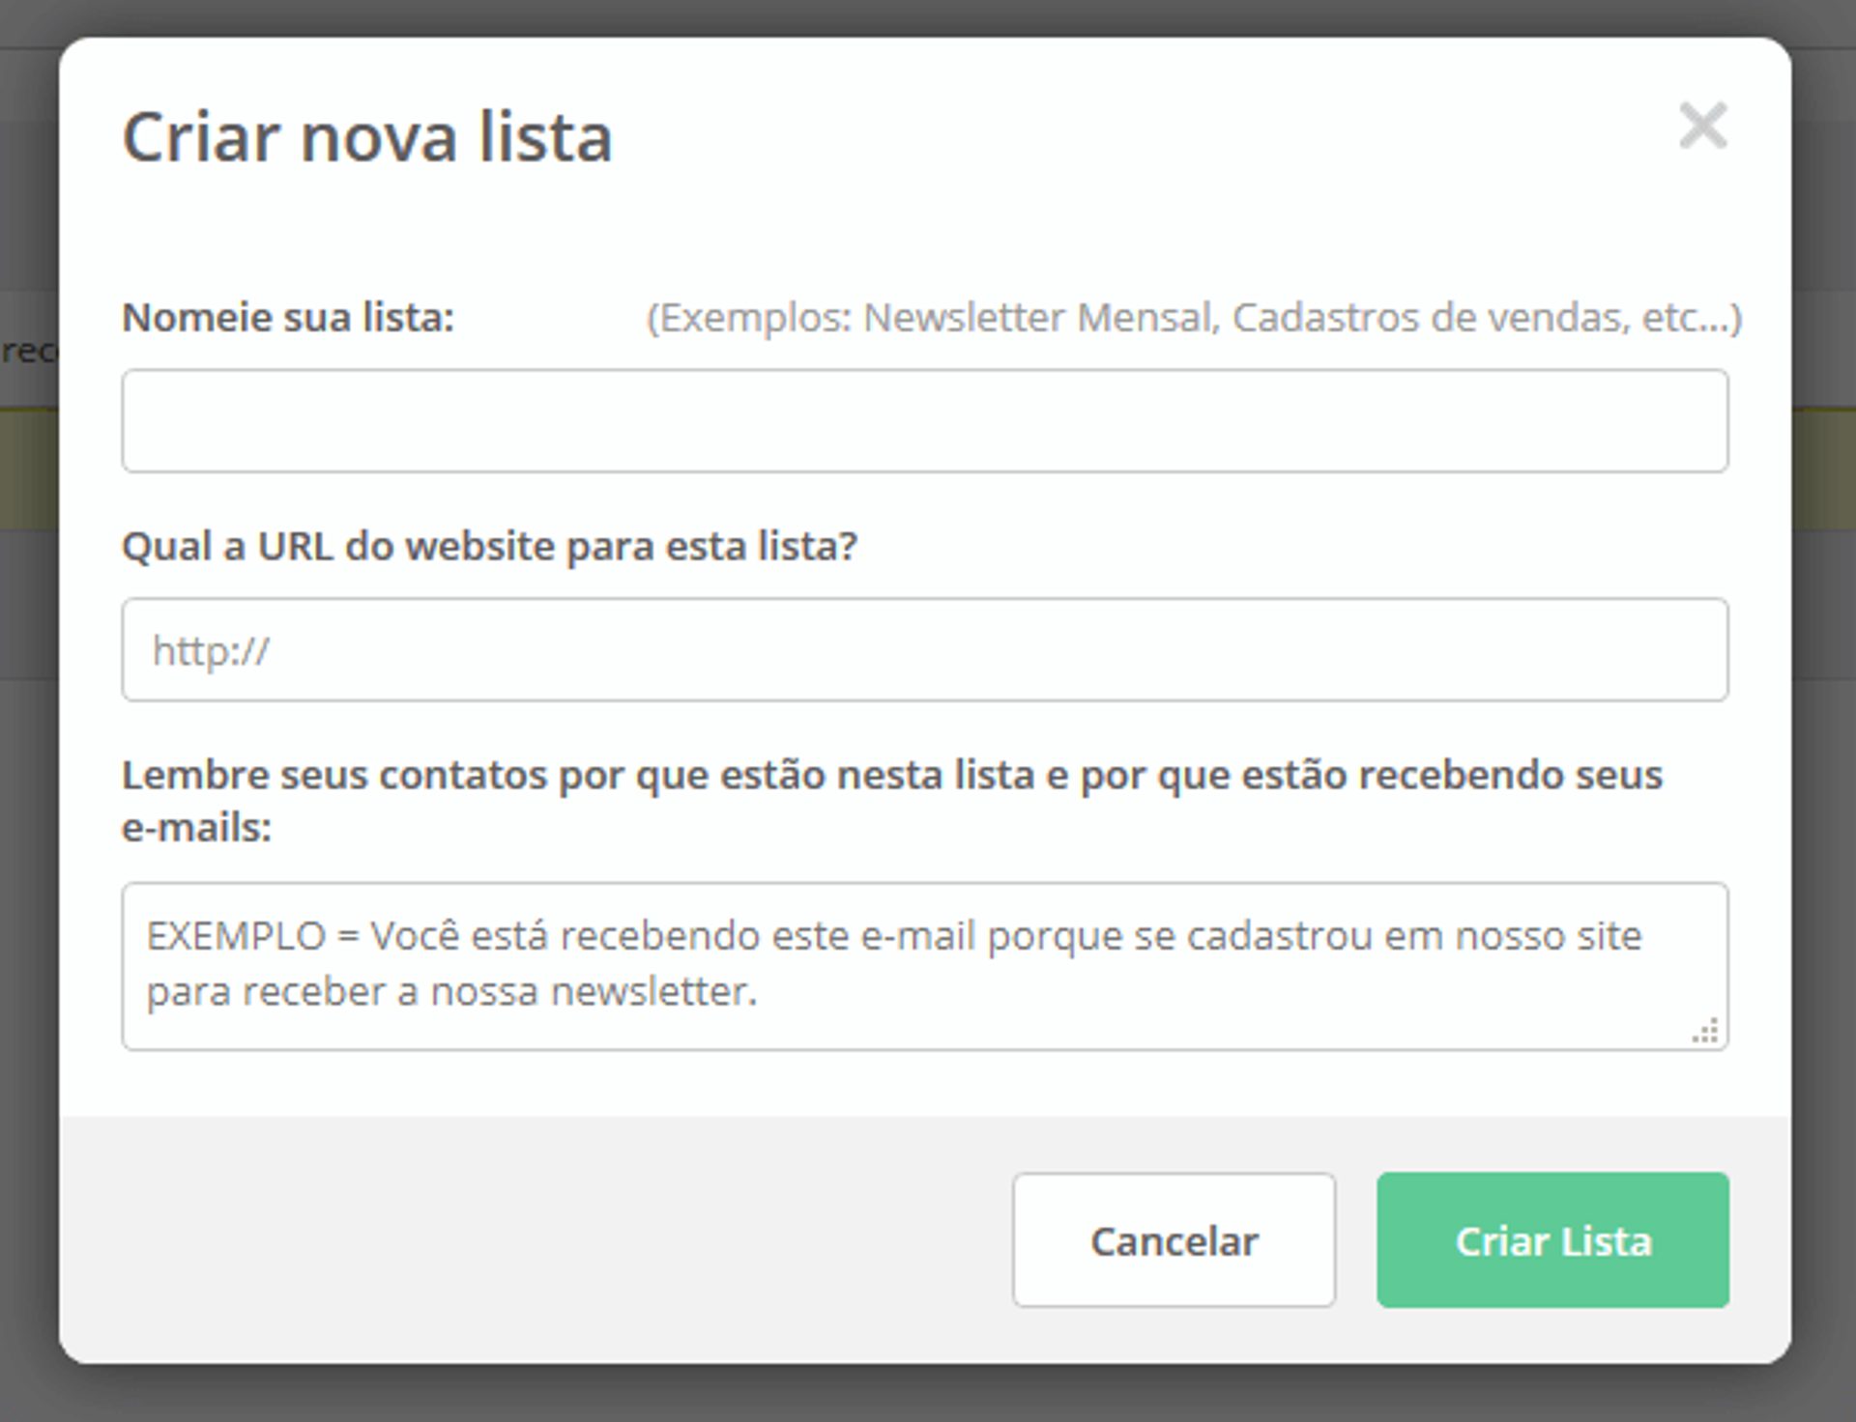Image resolution: width=1856 pixels, height=1422 pixels.
Task: Click the "Criar nova lista" dialog heading
Action: 367,137
